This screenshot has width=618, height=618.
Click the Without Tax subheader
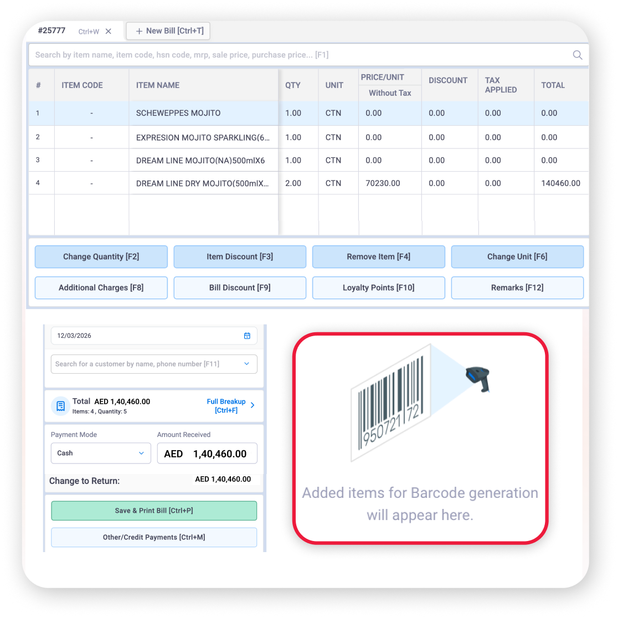pos(390,93)
